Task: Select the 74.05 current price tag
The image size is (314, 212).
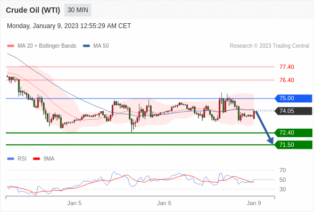Action: (293, 111)
